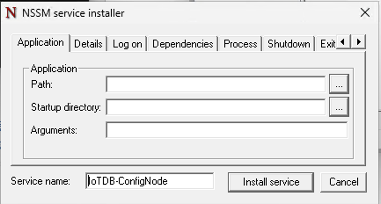Click the Service name field containing IoTDB-ConfigNode
Viewport: 381px width, 204px height.
[x=150, y=181]
